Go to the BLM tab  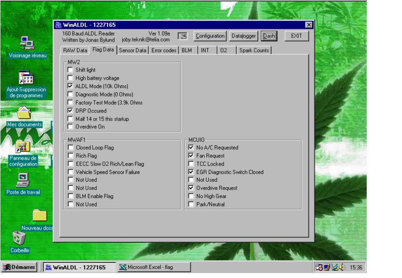(188, 51)
